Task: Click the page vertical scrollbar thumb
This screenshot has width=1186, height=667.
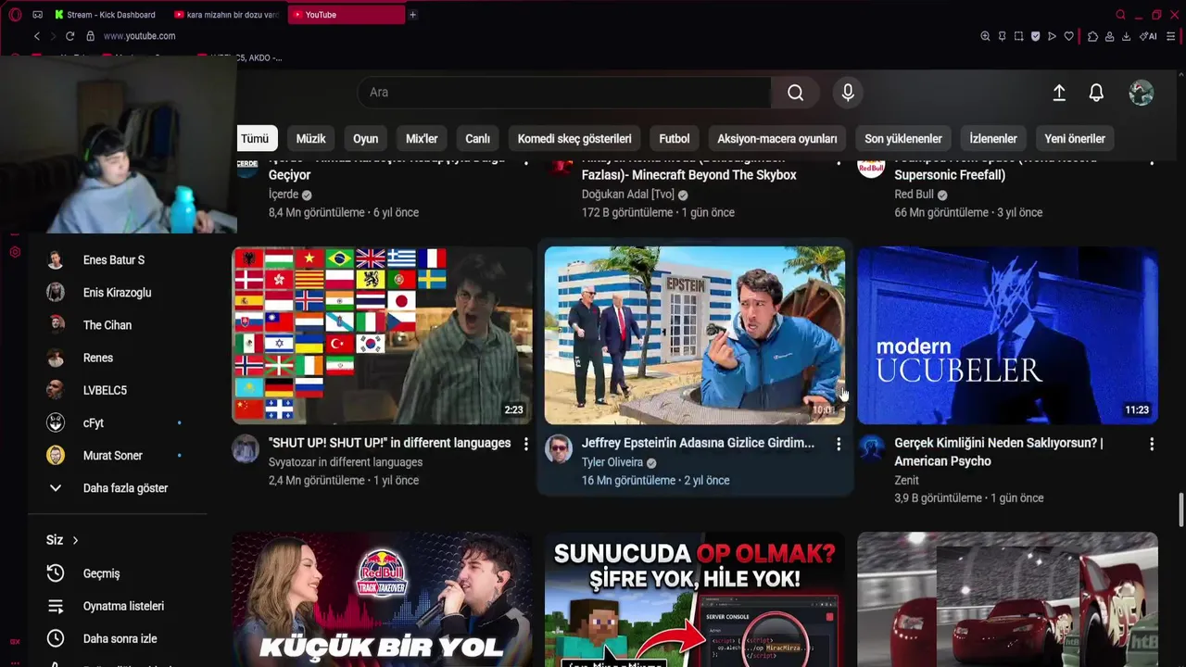Action: click(1180, 509)
